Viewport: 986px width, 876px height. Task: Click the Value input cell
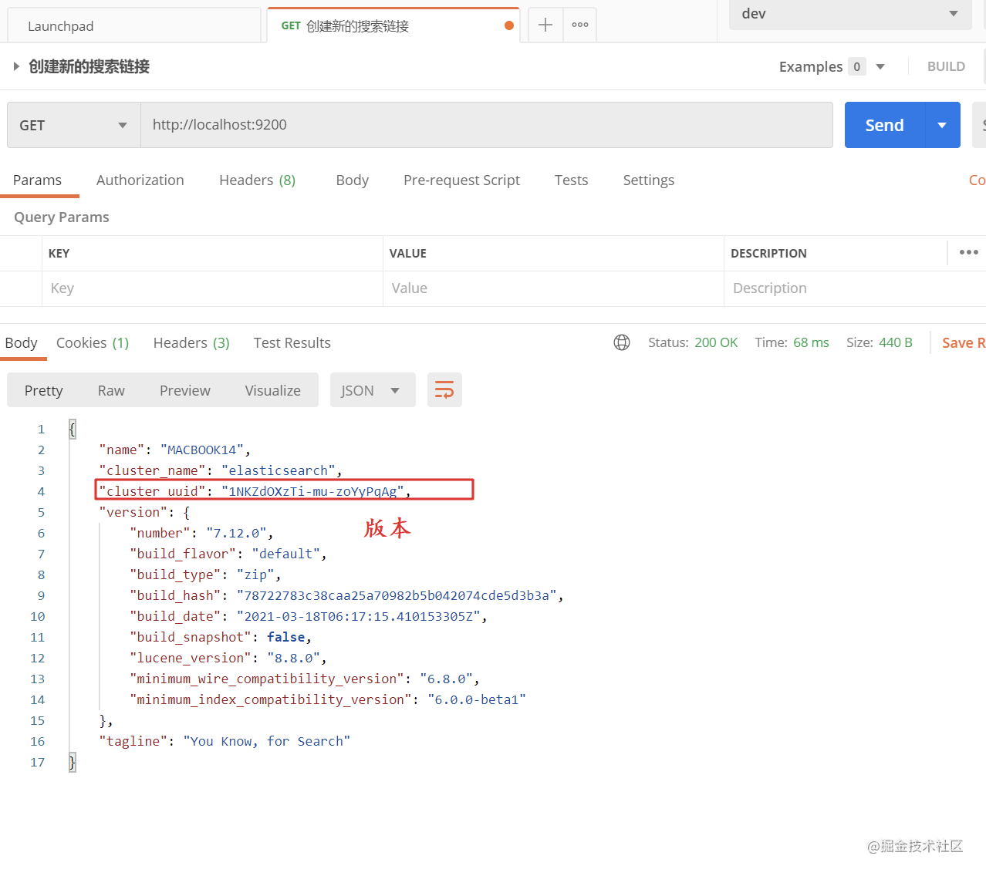pyautogui.click(x=553, y=288)
